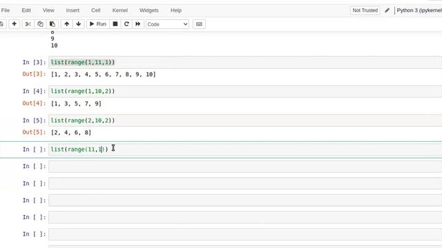The image size is (442, 248).
Task: Move selected cell down arrow
Action: 78,24
